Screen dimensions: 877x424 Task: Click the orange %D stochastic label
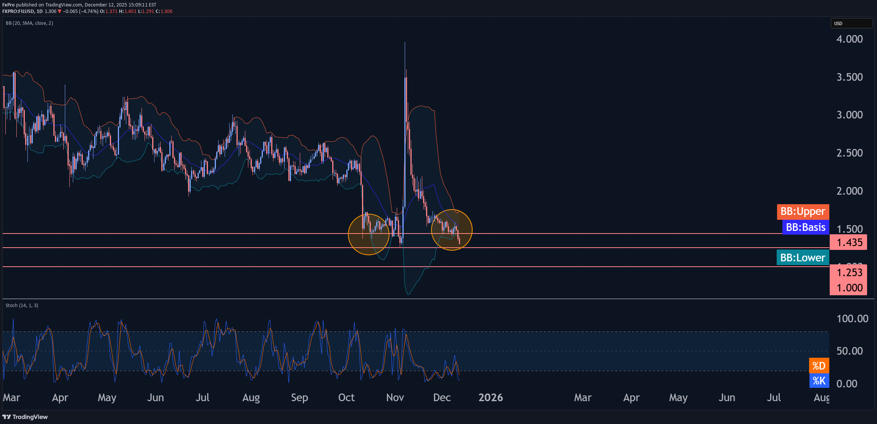point(819,366)
